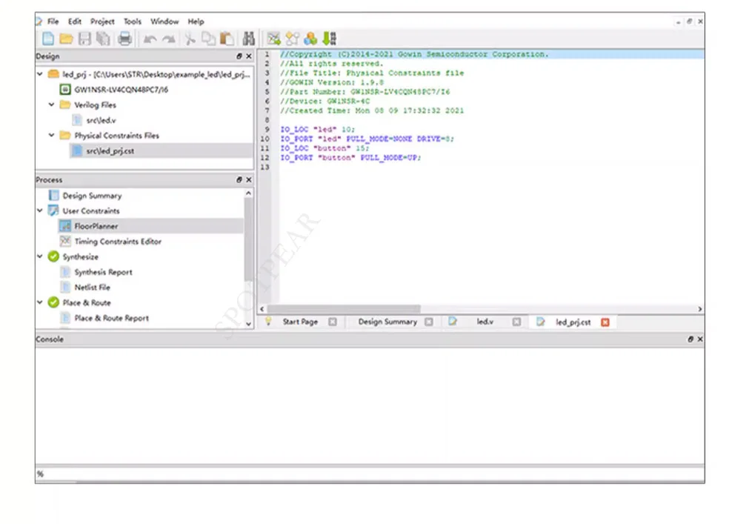
Task: Collapse the Physical Constraints Files folder
Action: (51, 135)
